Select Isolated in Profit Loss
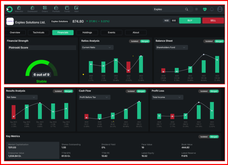The height and width of the screenshot is (165, 228). tap(204, 91)
